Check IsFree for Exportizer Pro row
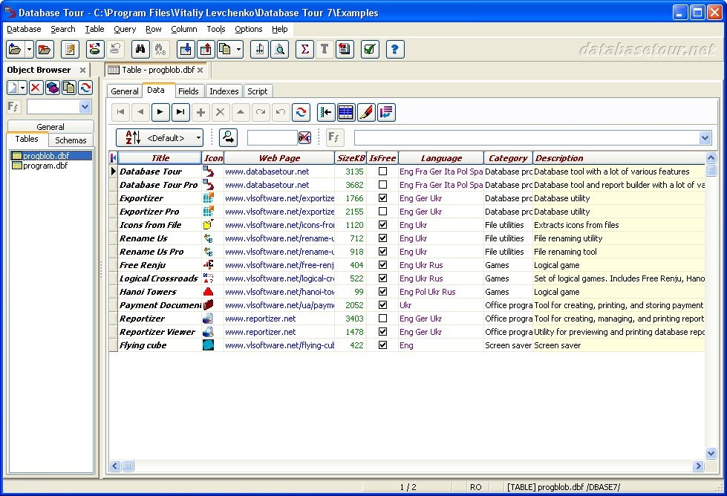The width and height of the screenshot is (727, 496). (x=382, y=212)
